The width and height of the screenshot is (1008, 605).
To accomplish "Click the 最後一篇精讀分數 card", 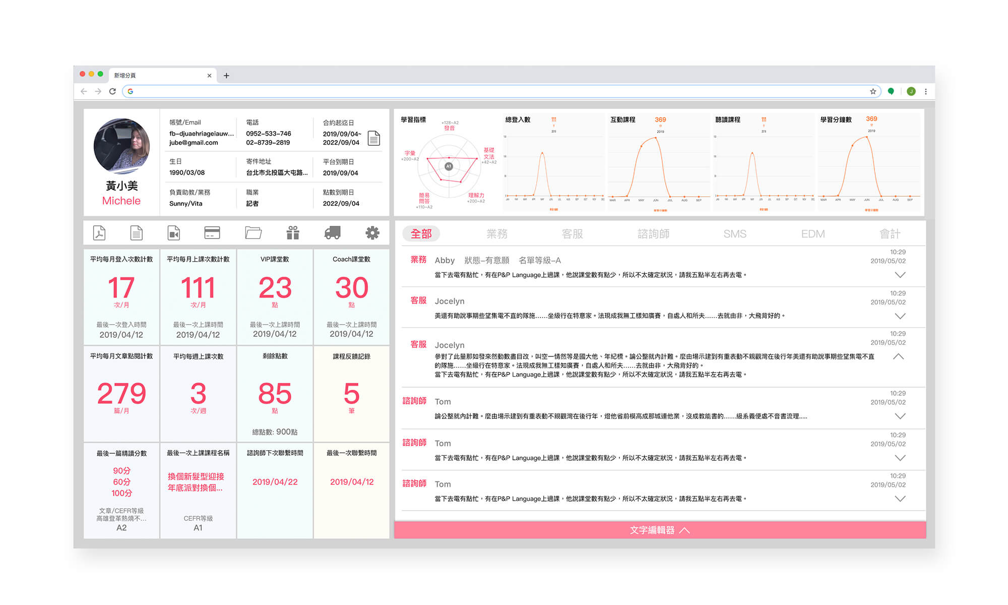I will [121, 491].
